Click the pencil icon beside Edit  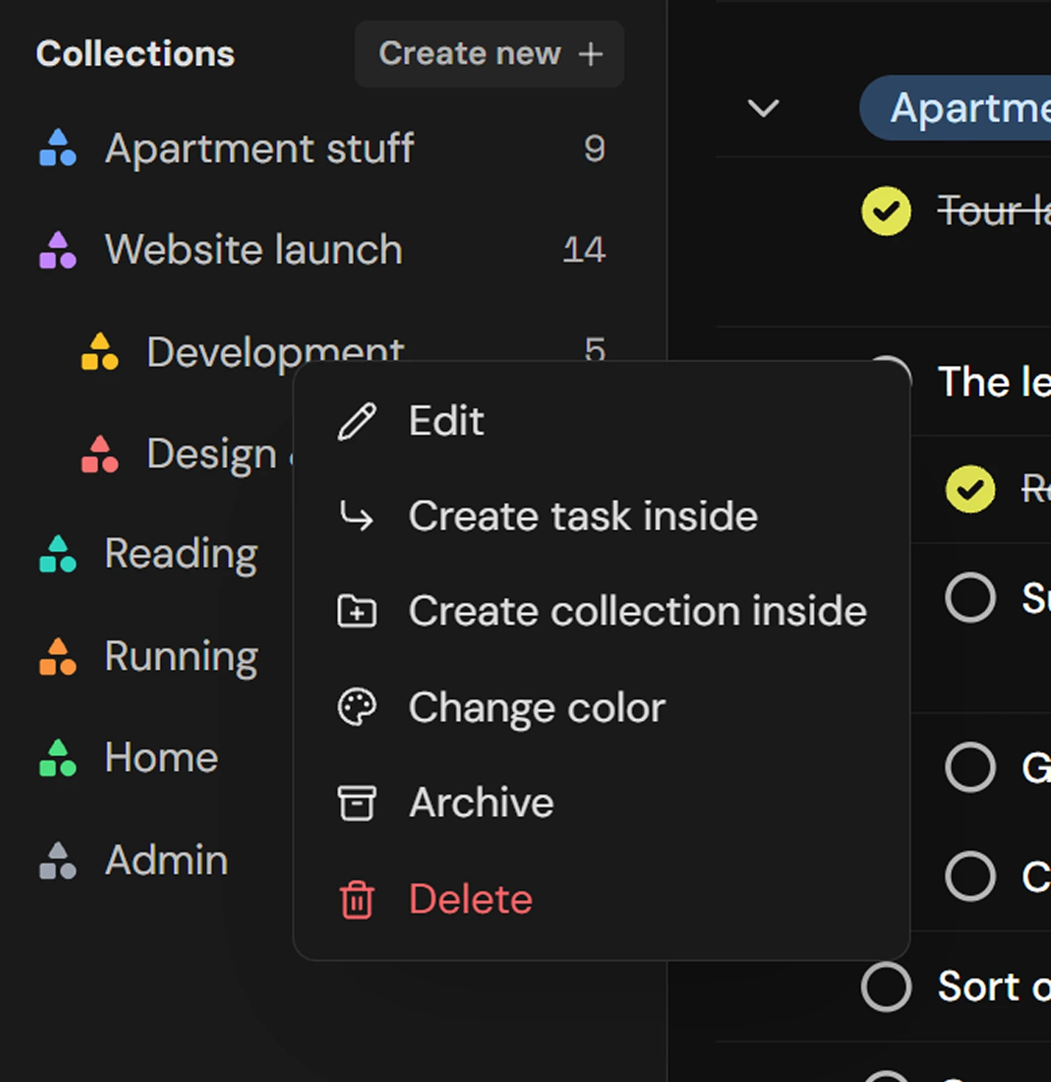[x=357, y=421]
